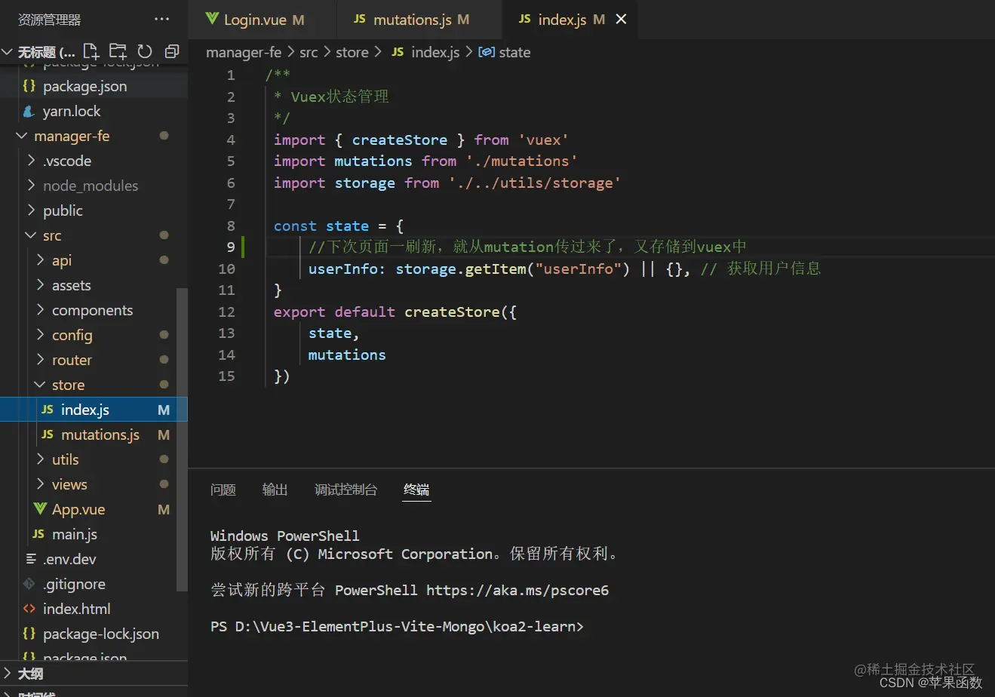This screenshot has height=697, width=995.
Task: Click the 资源管理器 explorer title
Action: click(49, 20)
